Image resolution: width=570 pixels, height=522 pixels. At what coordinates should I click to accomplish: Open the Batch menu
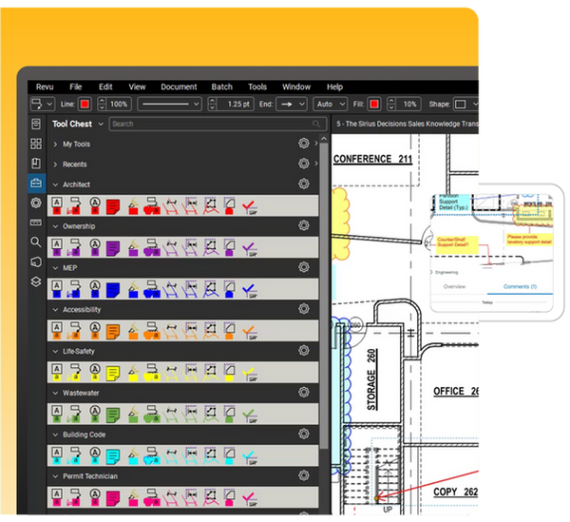(221, 87)
